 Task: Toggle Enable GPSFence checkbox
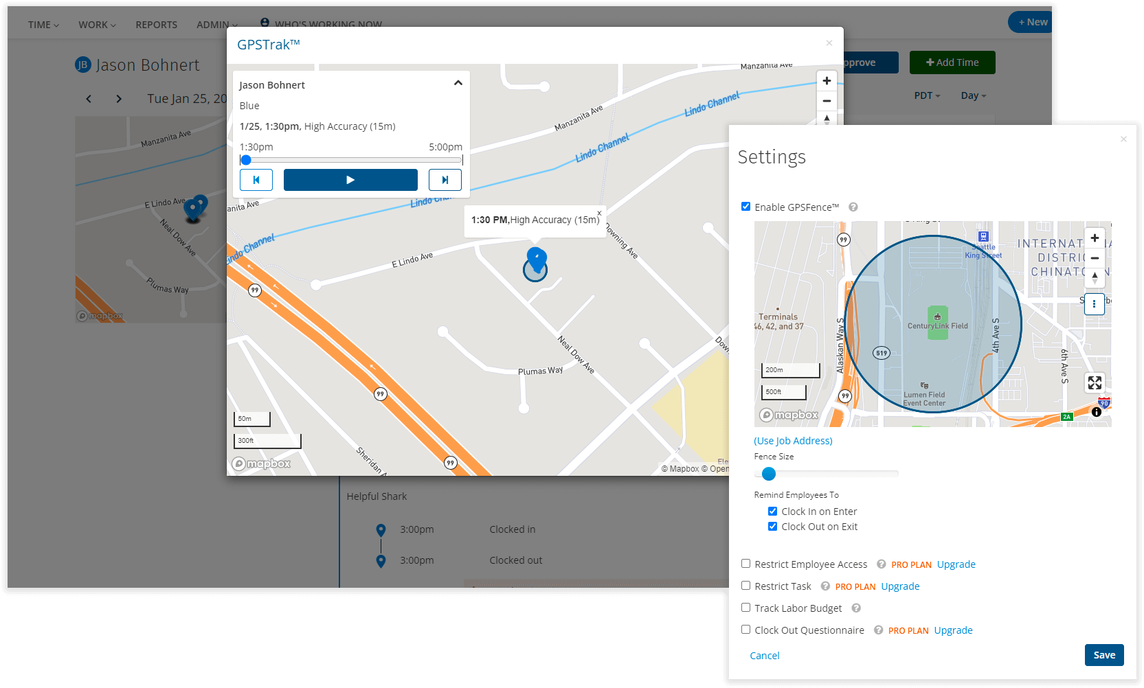745,207
